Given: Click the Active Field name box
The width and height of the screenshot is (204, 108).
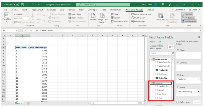Looking at the screenshot, I should [21, 18].
